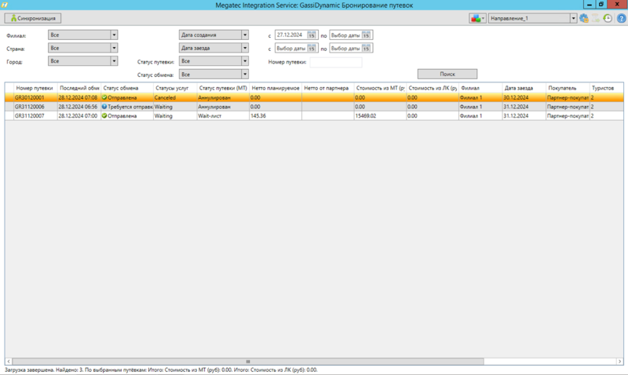
Task: Open calendar for arrival start date
Action: point(312,49)
